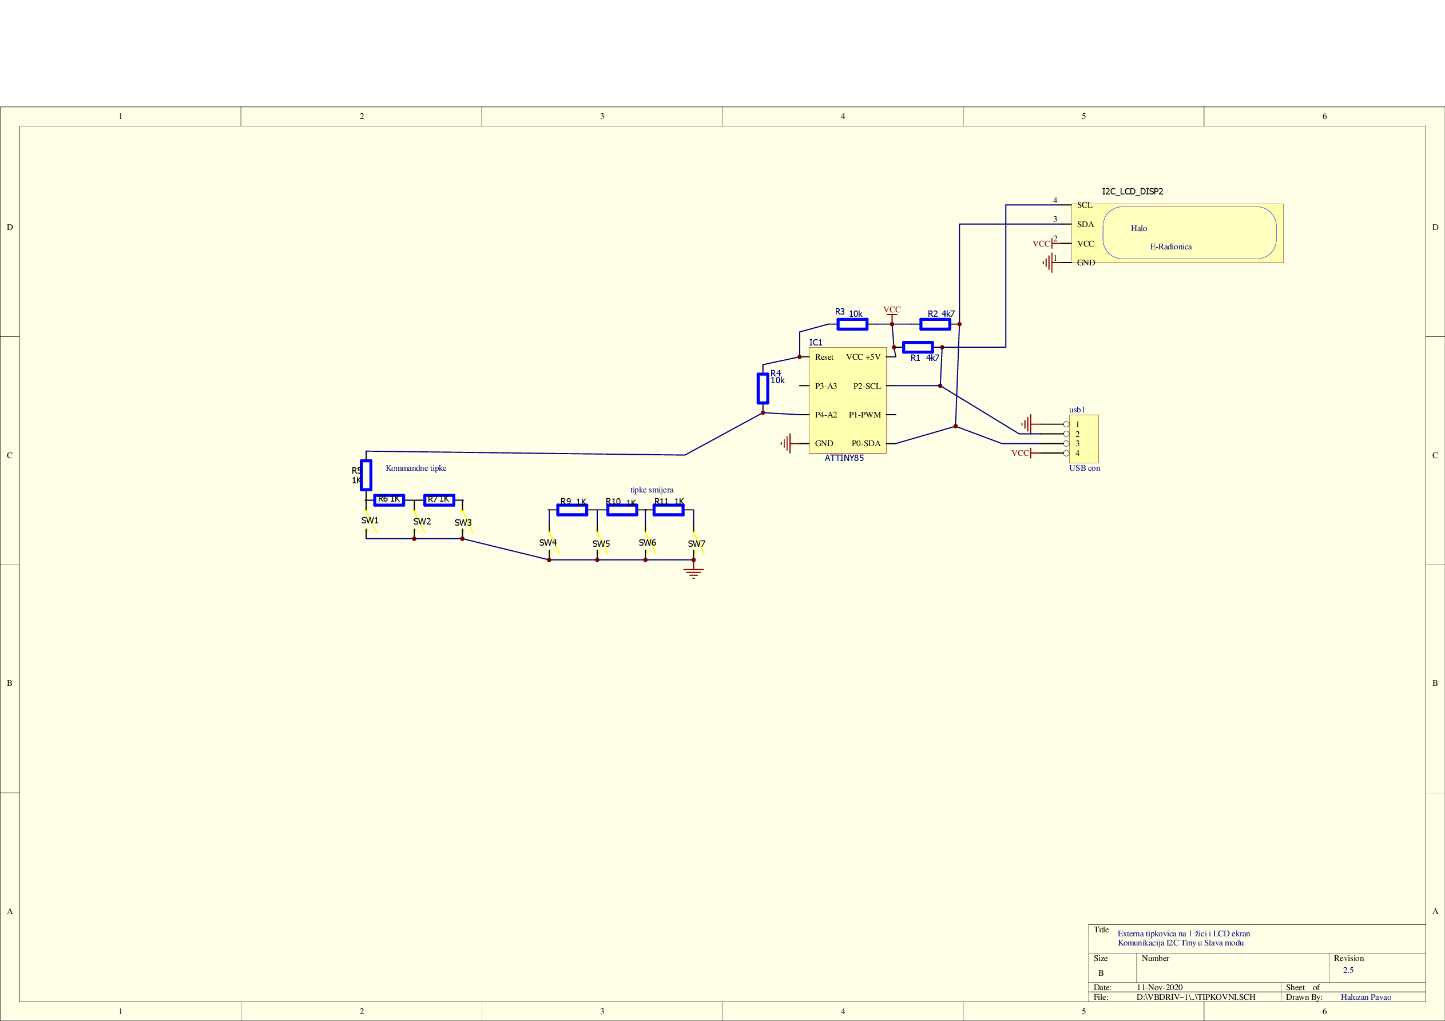The width and height of the screenshot is (1445, 1021).
Task: Select resistor R3 10k symbol
Action: click(x=852, y=324)
